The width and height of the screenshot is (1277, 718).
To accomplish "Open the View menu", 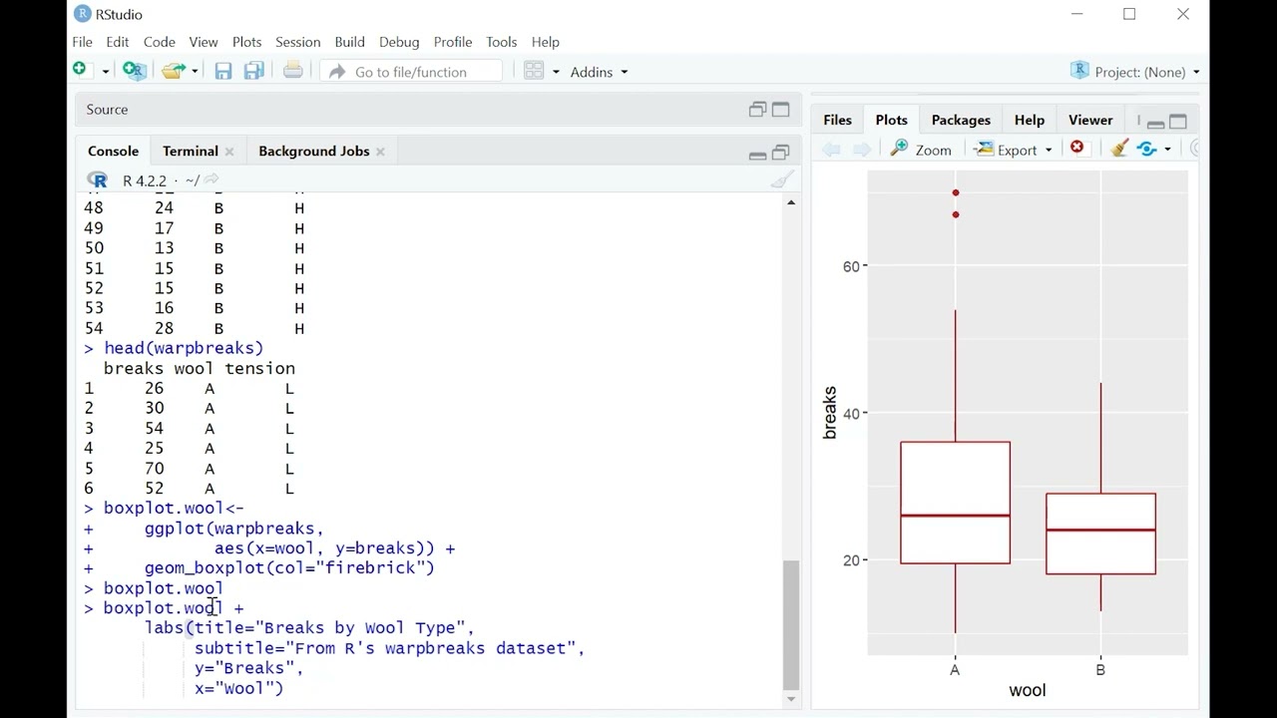I will pos(204,42).
